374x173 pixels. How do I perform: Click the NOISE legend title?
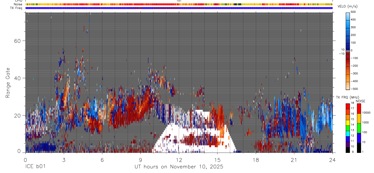pyautogui.click(x=361, y=101)
